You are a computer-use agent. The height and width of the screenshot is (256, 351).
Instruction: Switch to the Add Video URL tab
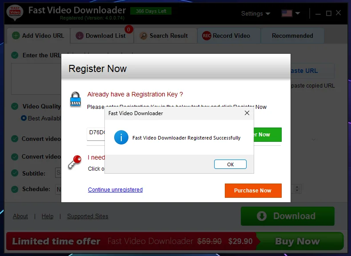[x=38, y=36]
